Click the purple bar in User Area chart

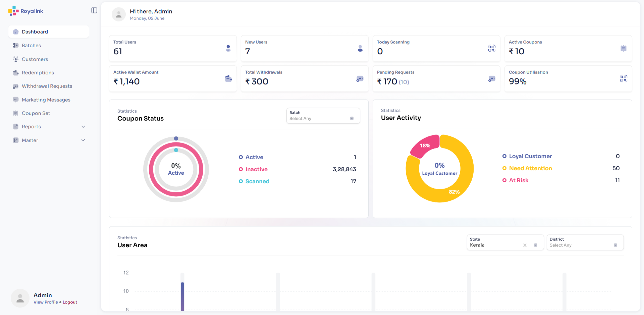pyautogui.click(x=182, y=297)
